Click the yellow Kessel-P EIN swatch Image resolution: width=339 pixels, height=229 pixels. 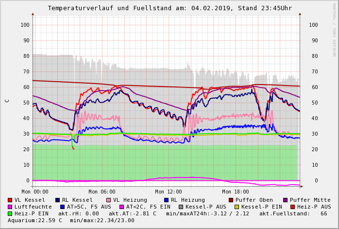point(237,207)
